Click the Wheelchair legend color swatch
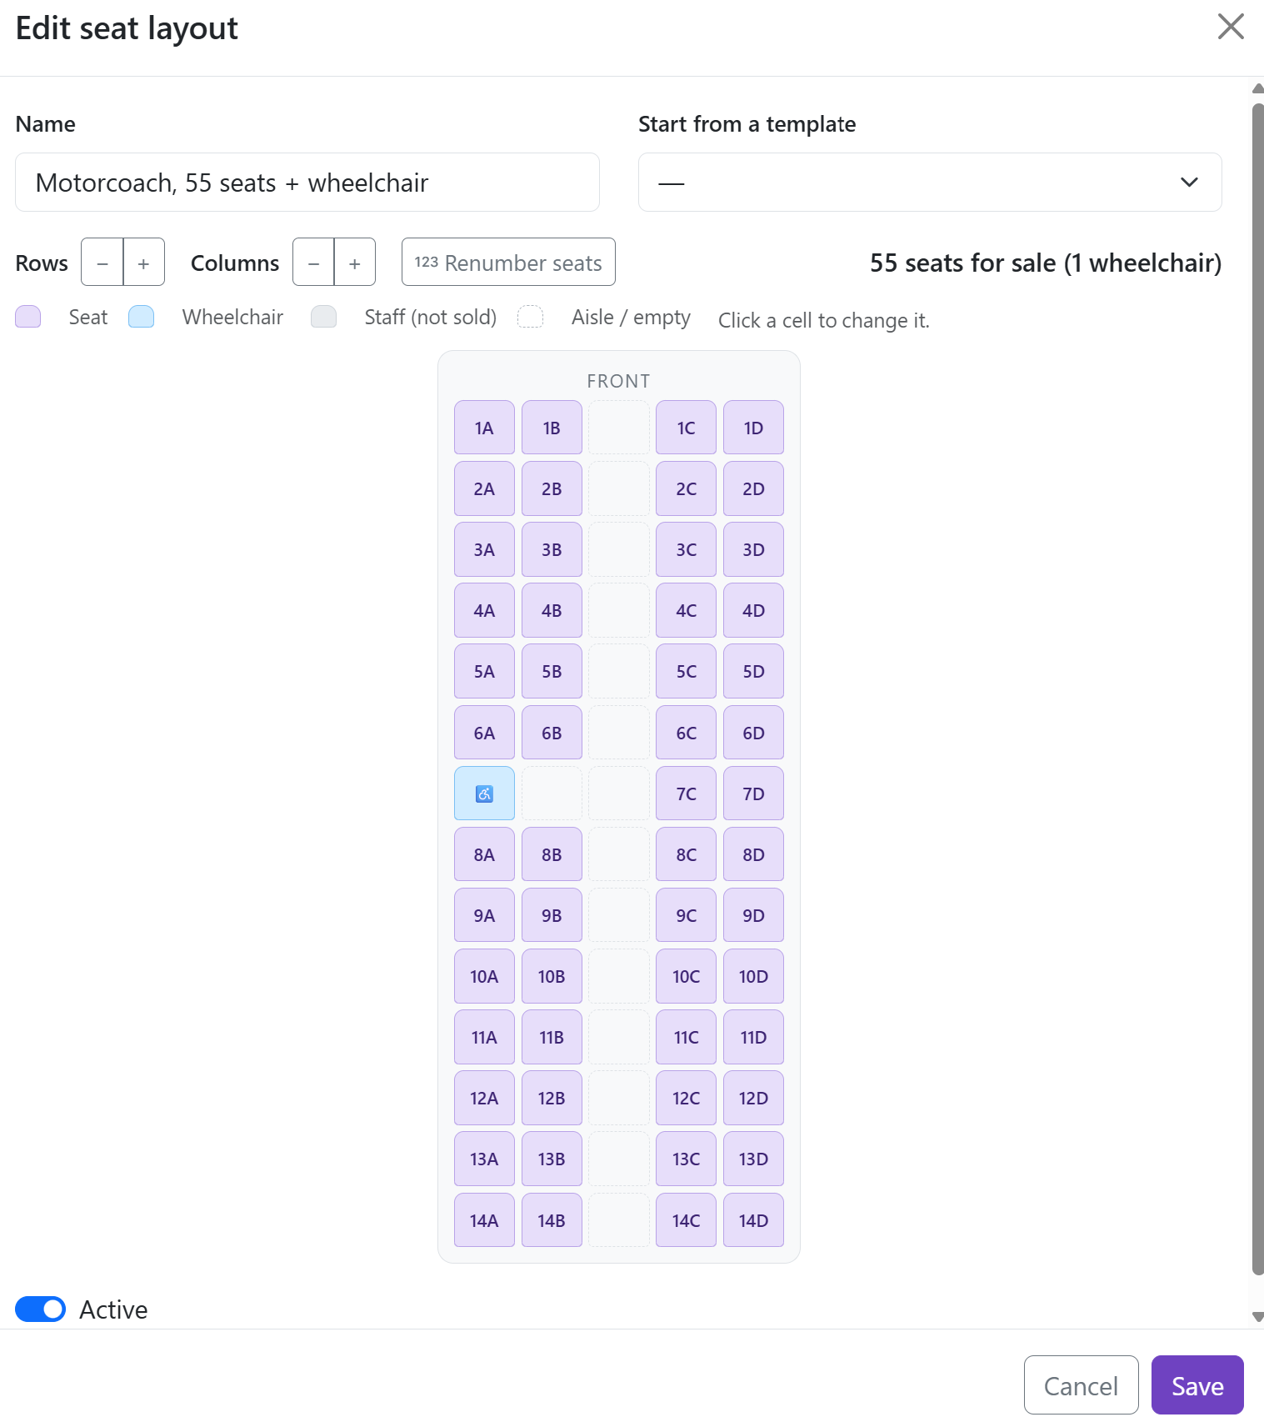 (x=142, y=317)
